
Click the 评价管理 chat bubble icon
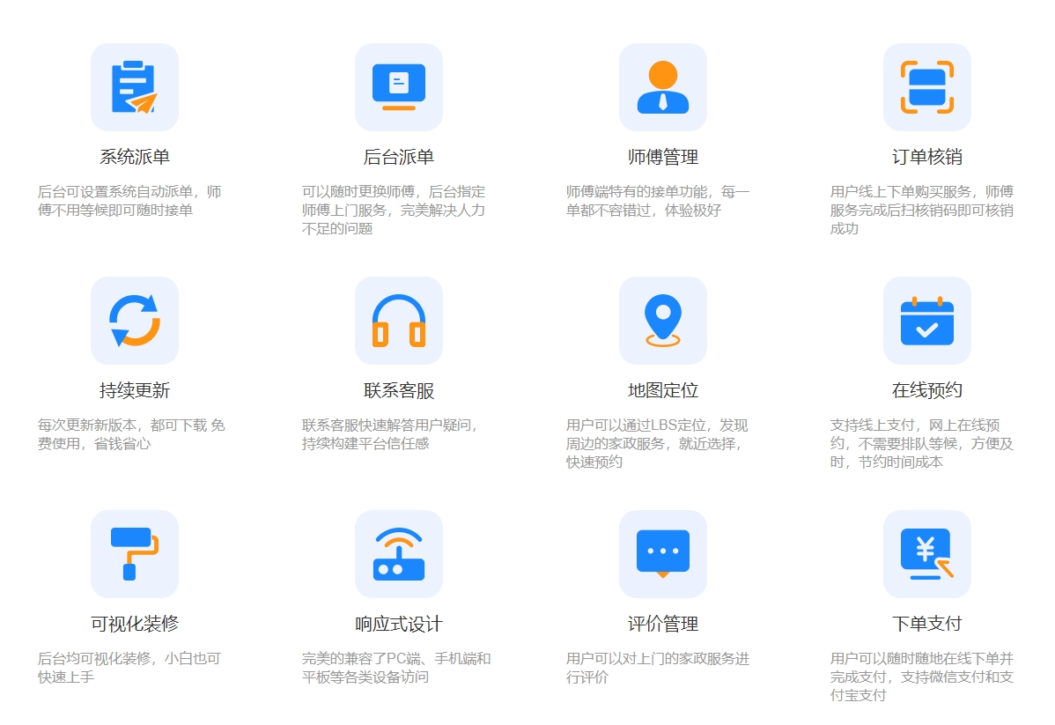pyautogui.click(x=663, y=554)
